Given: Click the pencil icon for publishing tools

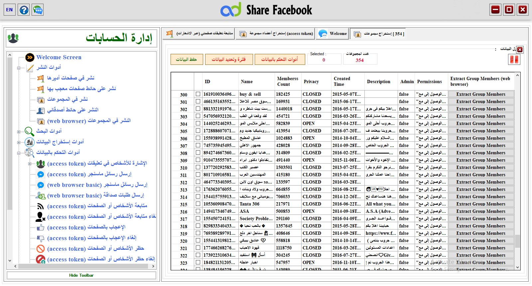Looking at the screenshot, I should click(x=30, y=68).
